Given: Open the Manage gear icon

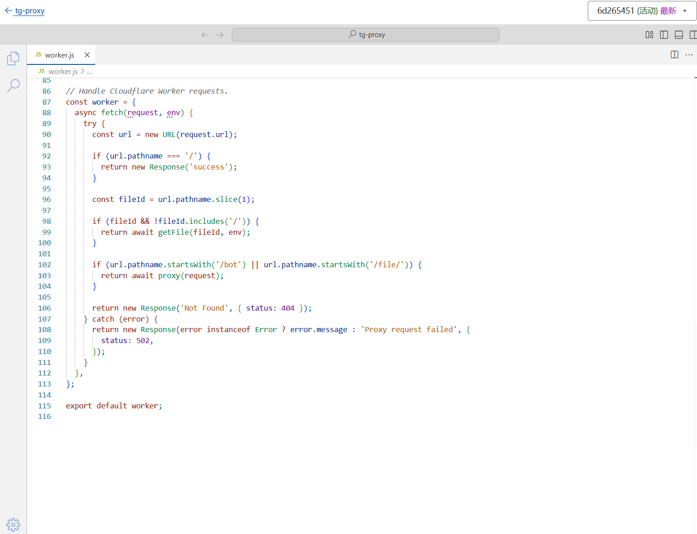Looking at the screenshot, I should click(x=13, y=524).
